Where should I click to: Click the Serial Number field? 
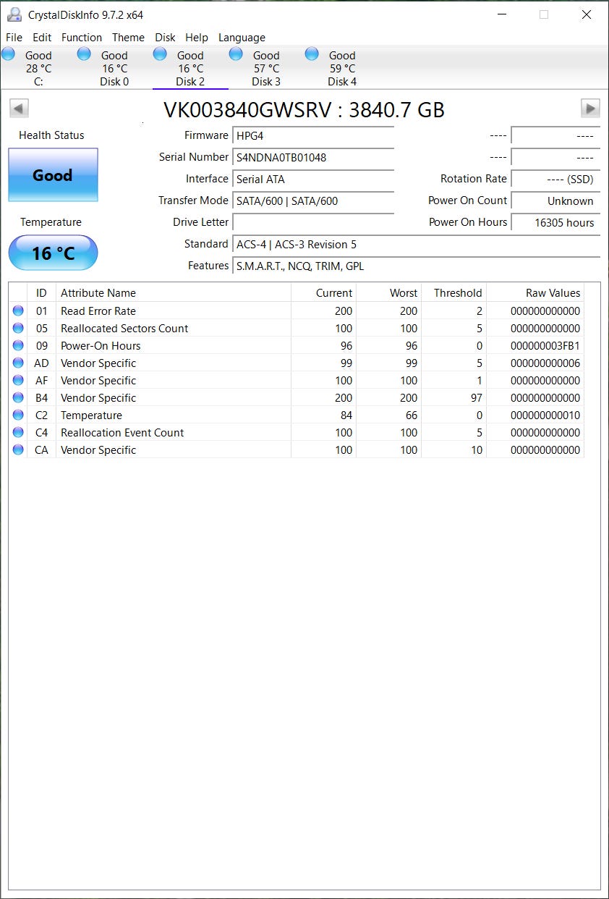(313, 157)
